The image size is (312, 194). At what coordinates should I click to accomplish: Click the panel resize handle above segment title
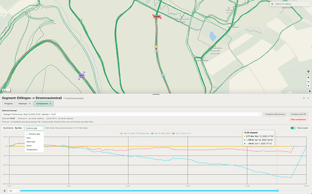tap(156, 94)
